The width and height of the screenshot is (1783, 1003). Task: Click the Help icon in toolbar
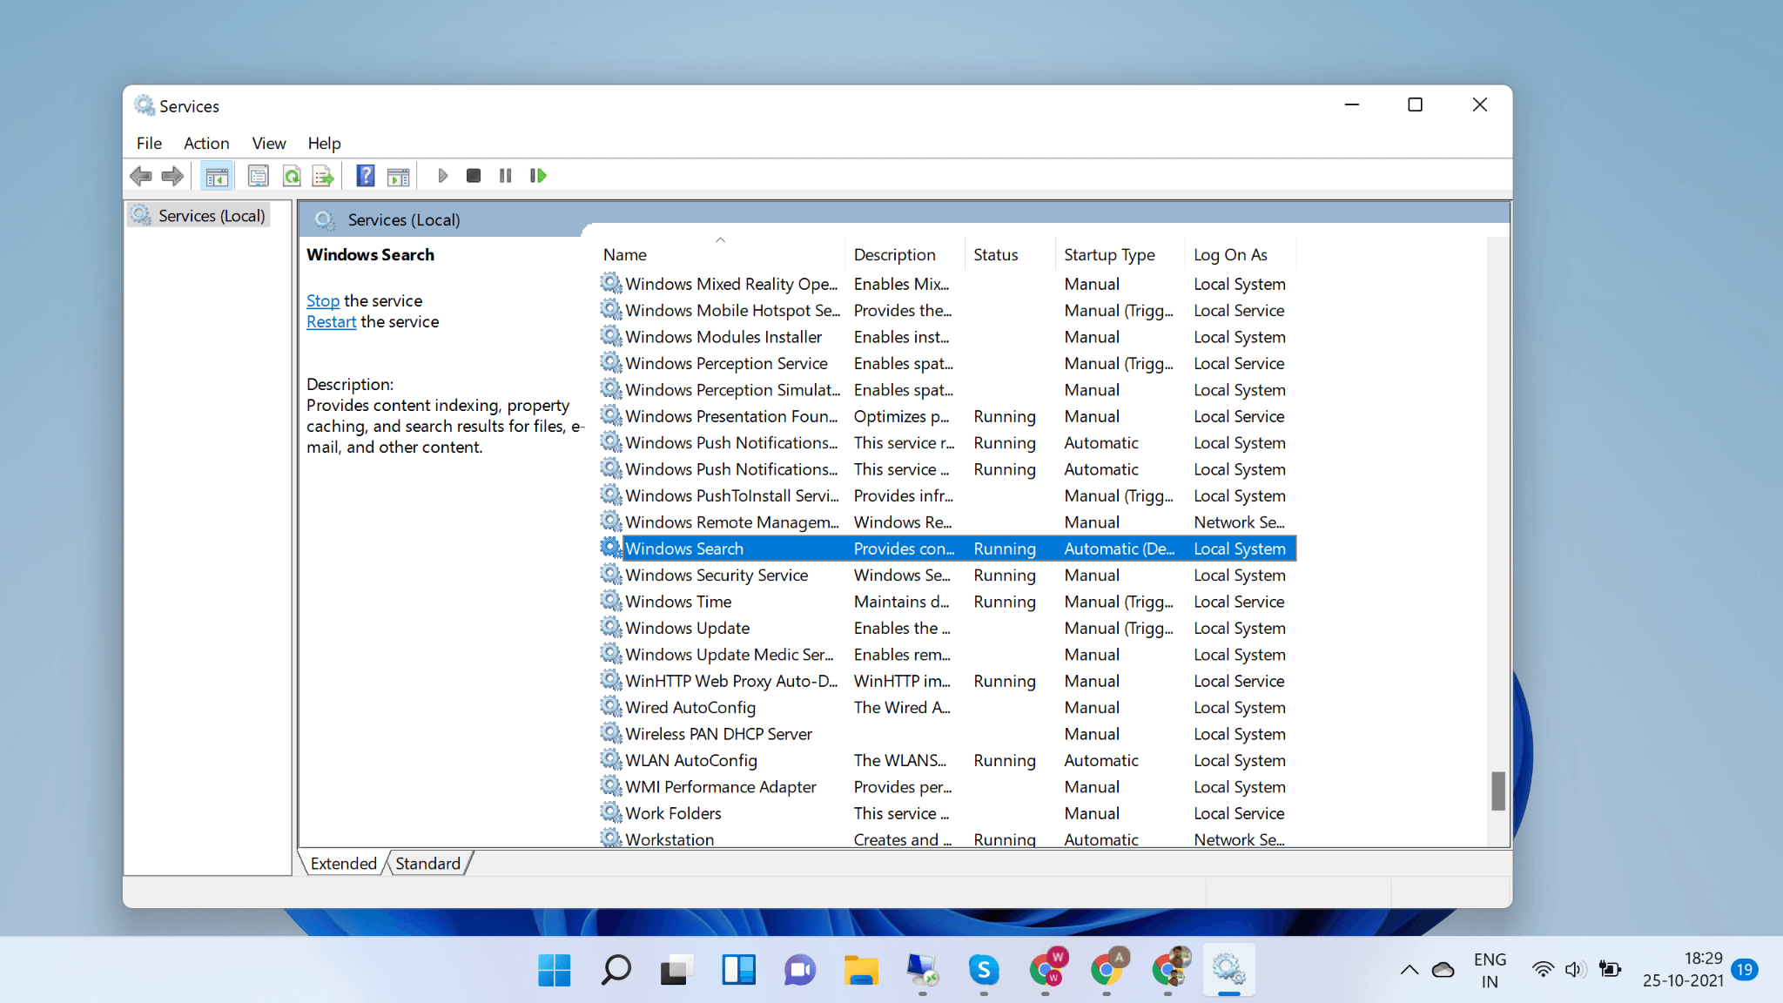365,175
